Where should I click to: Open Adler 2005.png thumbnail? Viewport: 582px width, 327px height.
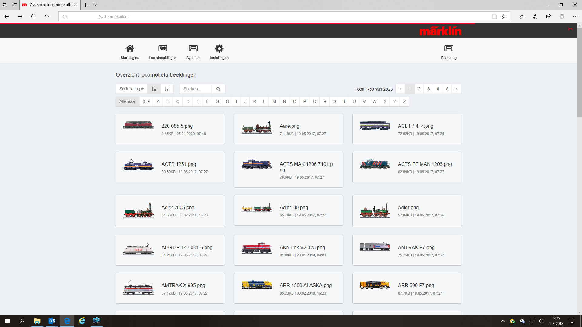(138, 210)
